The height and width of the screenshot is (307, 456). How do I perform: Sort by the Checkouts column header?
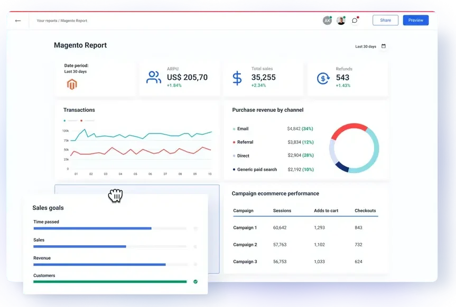point(365,210)
